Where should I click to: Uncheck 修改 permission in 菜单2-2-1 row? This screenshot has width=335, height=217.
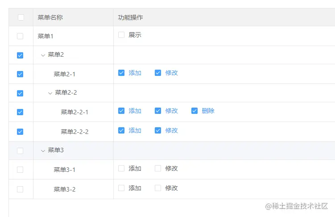coord(158,111)
